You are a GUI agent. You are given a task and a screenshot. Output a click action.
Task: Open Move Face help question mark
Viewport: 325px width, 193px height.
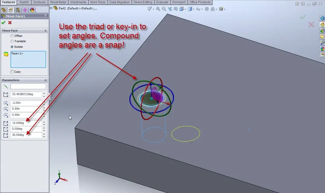[x=45, y=16]
